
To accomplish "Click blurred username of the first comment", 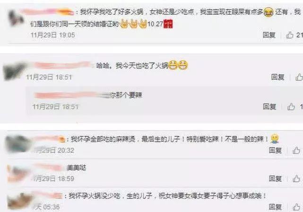I will click(47, 12).
